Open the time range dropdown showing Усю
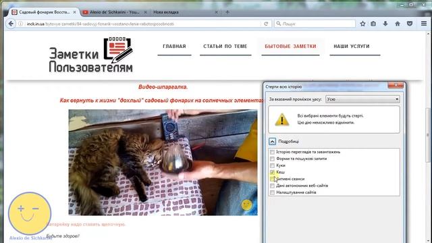This screenshot has width=432, height=243. click(x=362, y=99)
